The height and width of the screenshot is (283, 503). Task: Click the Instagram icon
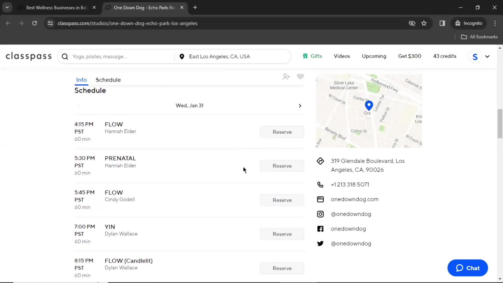coord(320,214)
